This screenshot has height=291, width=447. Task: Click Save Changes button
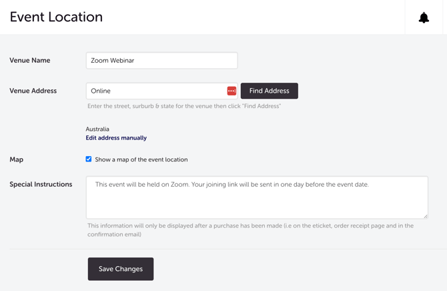click(121, 269)
